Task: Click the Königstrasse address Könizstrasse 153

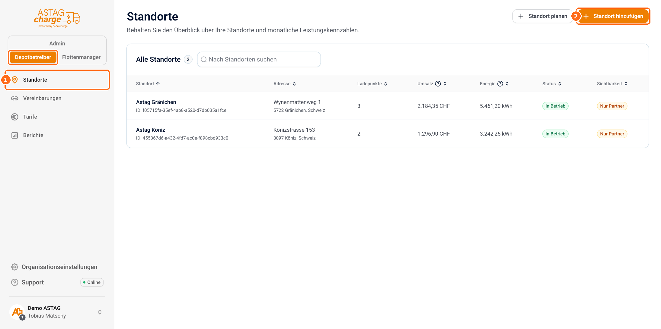Action: pos(294,130)
